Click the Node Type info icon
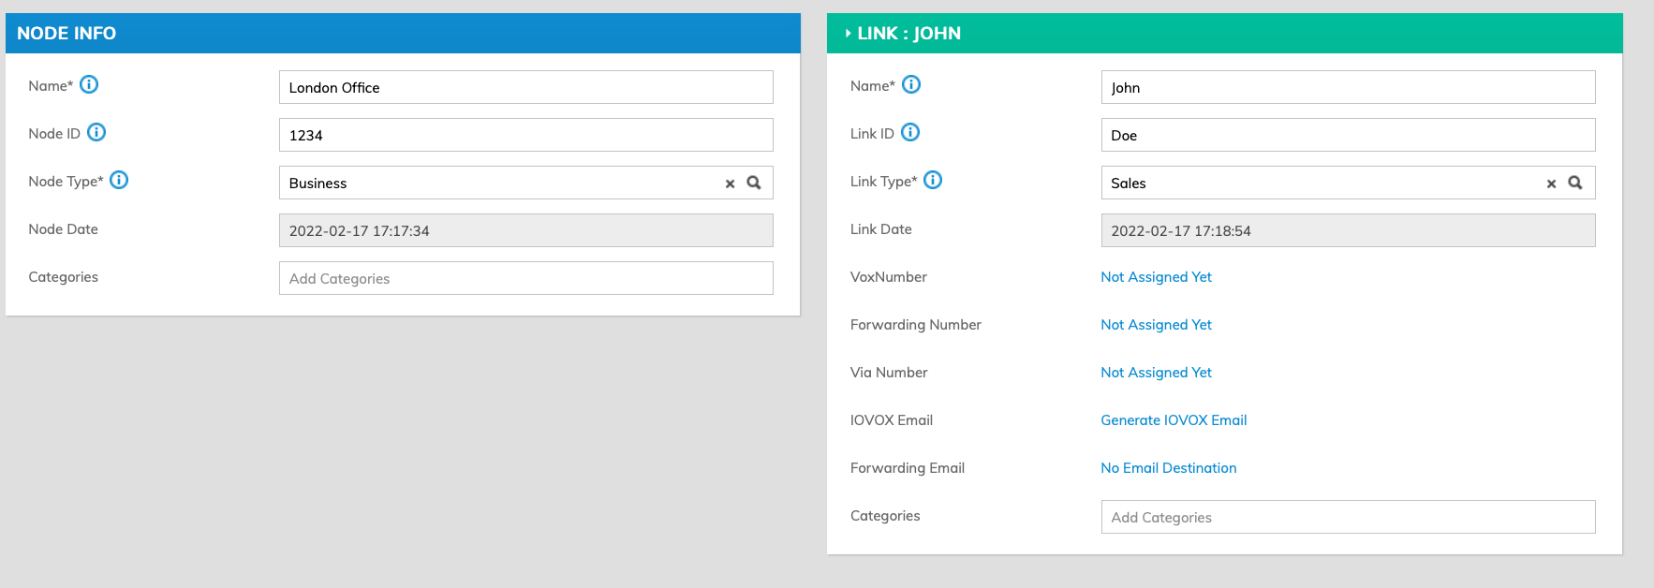The height and width of the screenshot is (588, 1654). tap(119, 181)
